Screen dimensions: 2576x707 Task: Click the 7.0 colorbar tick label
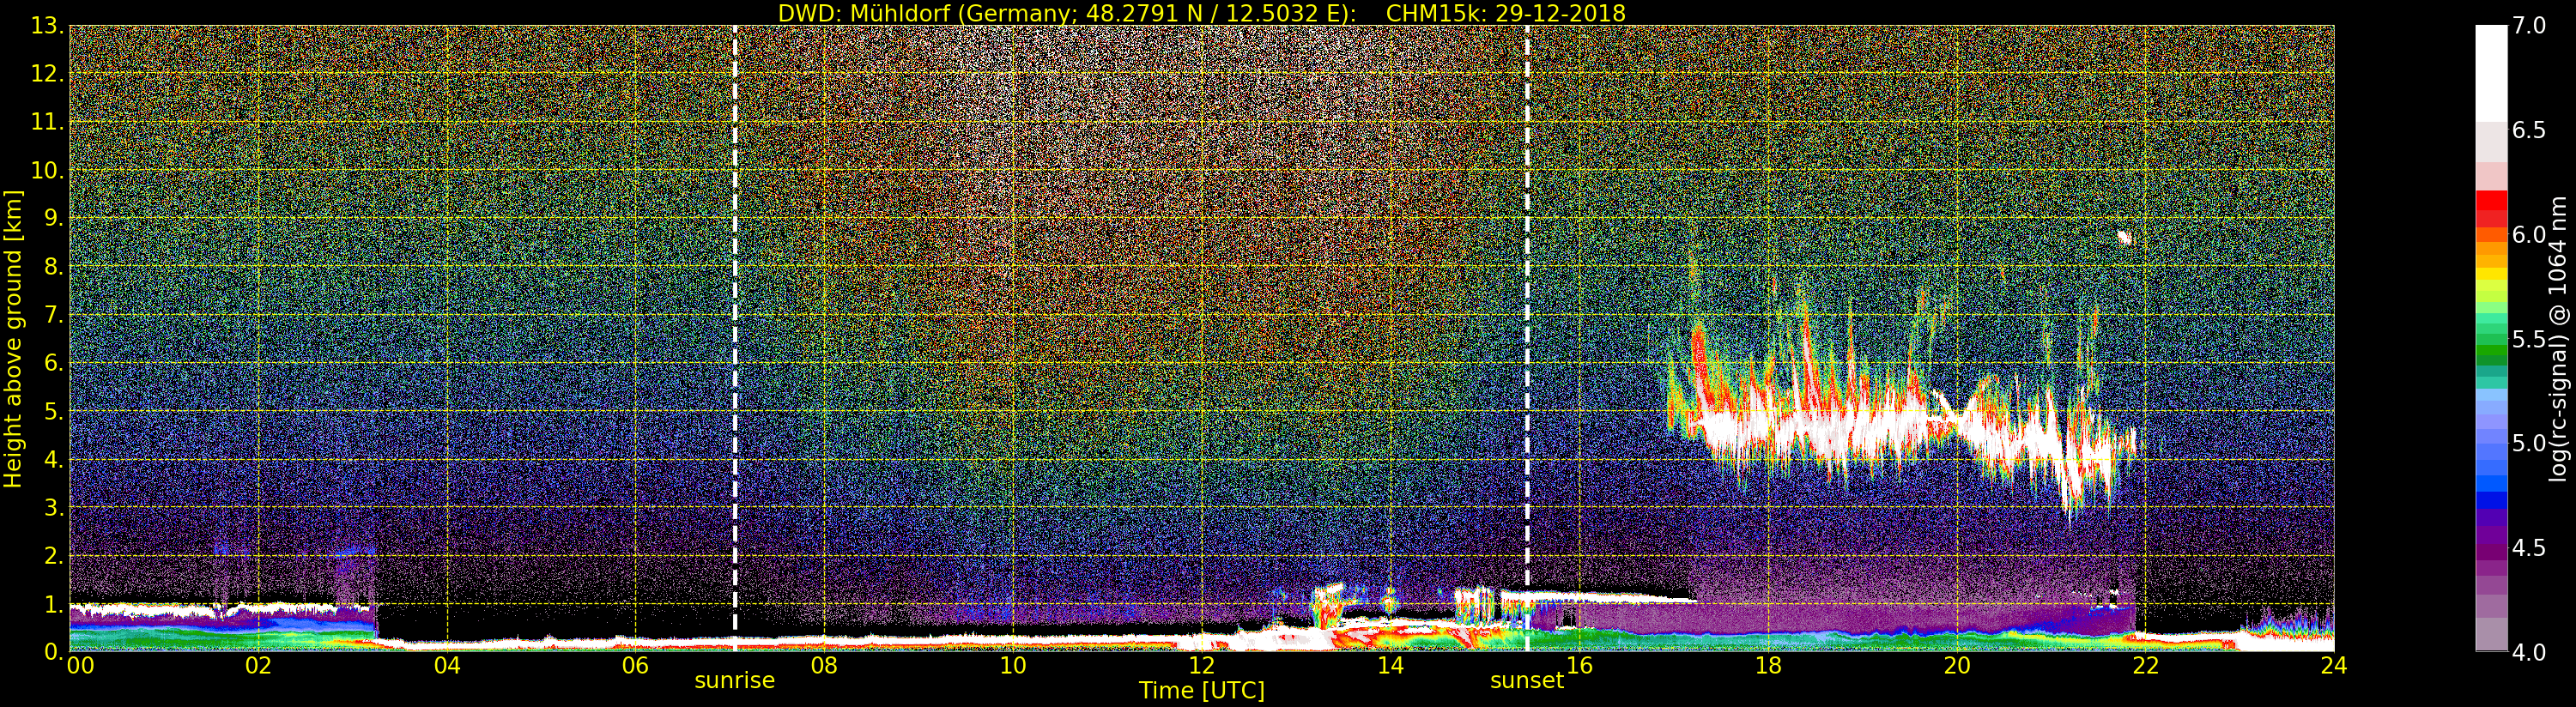tap(2529, 26)
